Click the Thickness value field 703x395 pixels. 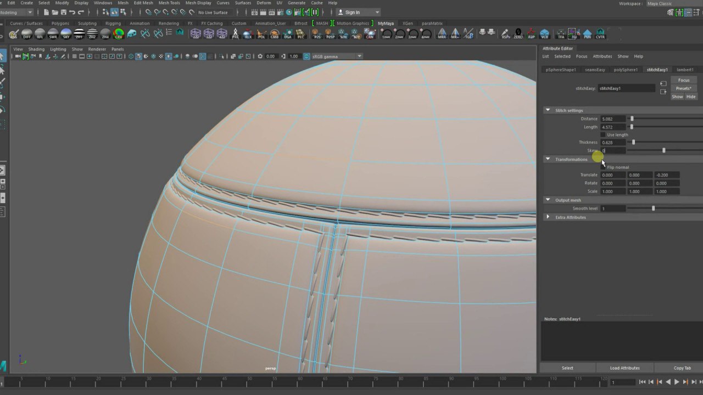click(x=613, y=142)
